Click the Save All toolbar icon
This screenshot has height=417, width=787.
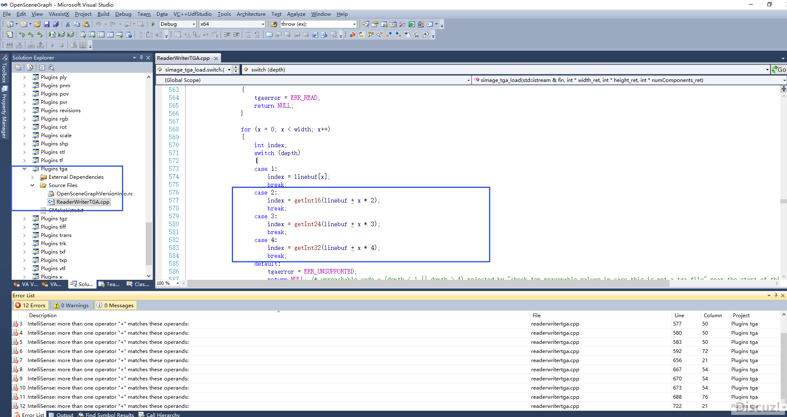click(56, 24)
